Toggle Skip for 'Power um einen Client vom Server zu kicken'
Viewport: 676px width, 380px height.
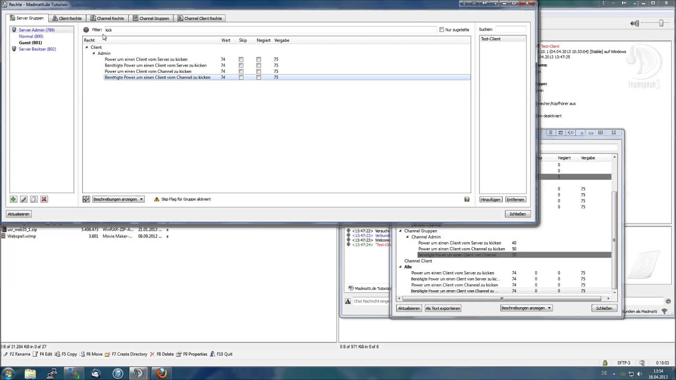(x=241, y=60)
